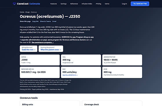
Task: Share this page by Email link
Action: (x=54, y=21)
